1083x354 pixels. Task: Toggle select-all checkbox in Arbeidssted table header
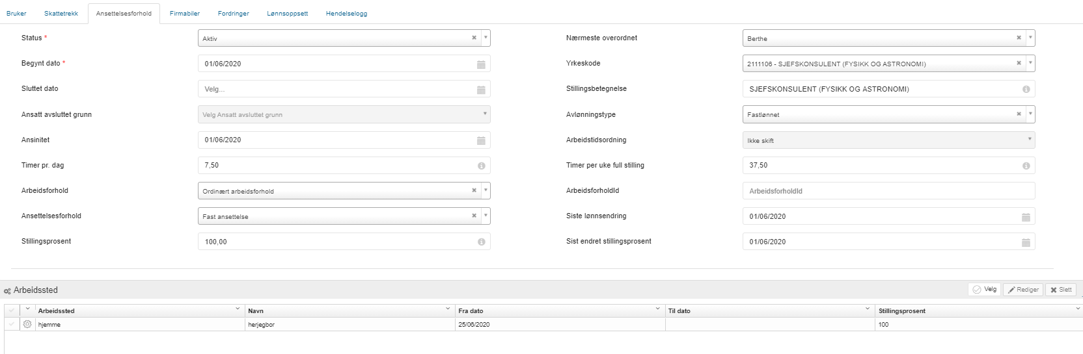click(11, 310)
